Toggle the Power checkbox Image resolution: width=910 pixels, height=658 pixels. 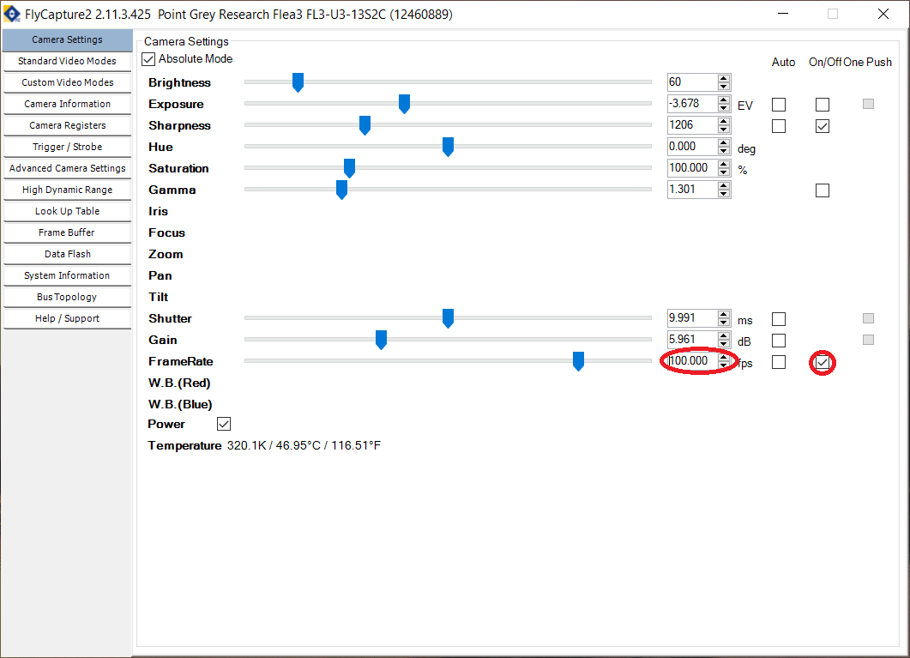point(224,424)
